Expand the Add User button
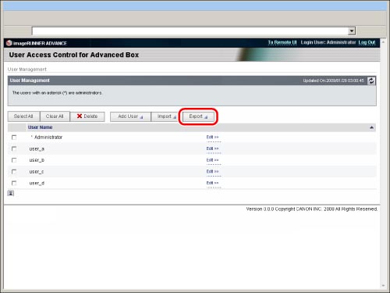Image resolution: width=390 pixels, height=293 pixels. 130,116
